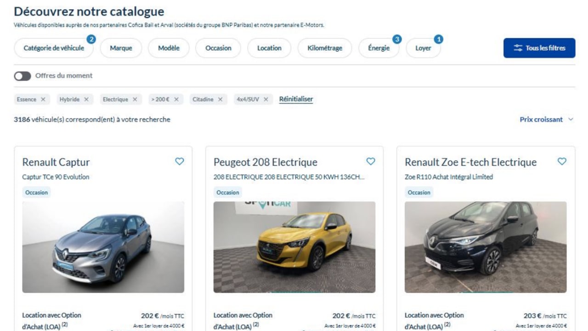Add Peugeot 208 Electrique to favorites
588x331 pixels.
pos(370,161)
